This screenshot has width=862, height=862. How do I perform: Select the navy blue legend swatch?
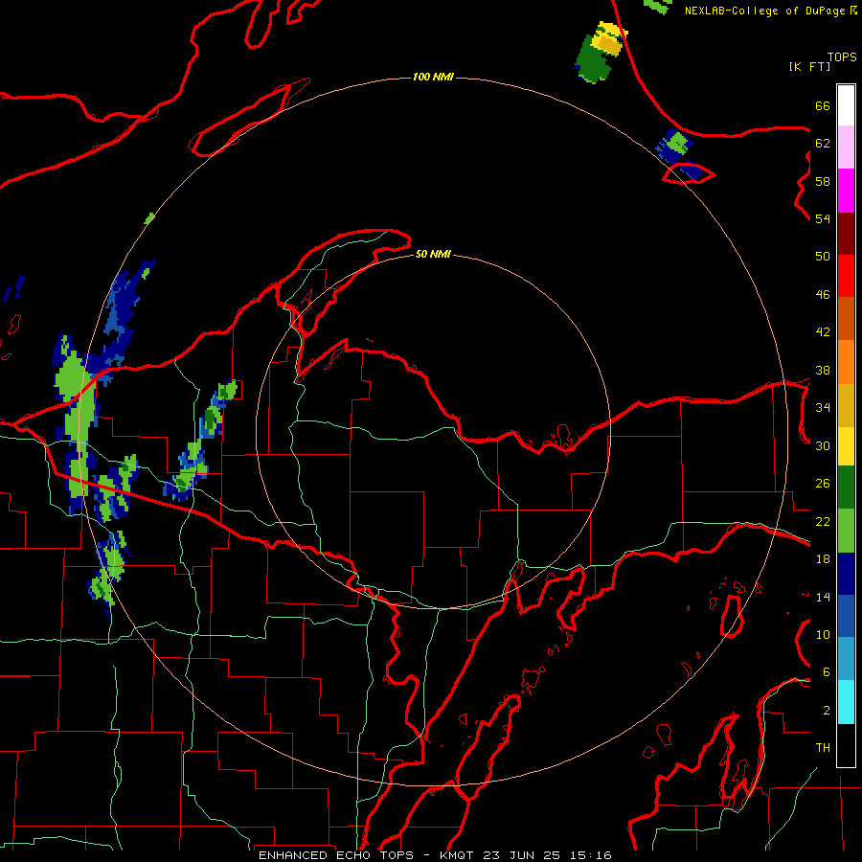[x=846, y=574]
